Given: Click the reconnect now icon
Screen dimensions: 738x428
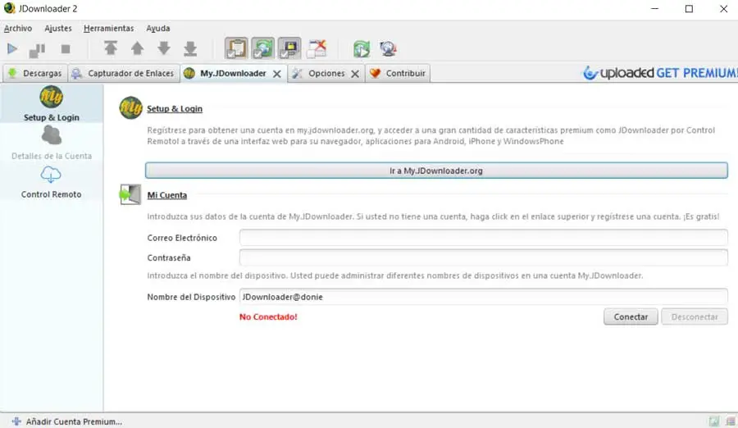Looking at the screenshot, I should 362,48.
